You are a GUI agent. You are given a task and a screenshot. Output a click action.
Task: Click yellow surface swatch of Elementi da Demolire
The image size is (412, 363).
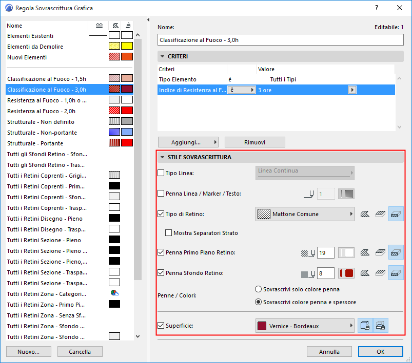pos(127,46)
